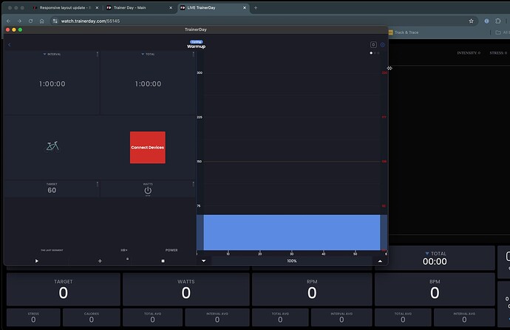Select the HR+ mode label
Image resolution: width=510 pixels, height=330 pixels.
click(x=124, y=250)
